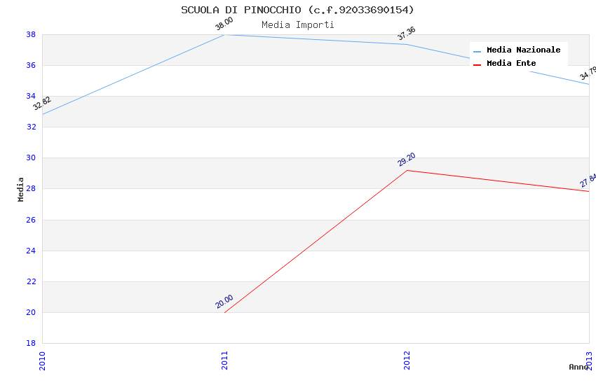Click the Media Importi subtitle

coord(297,24)
